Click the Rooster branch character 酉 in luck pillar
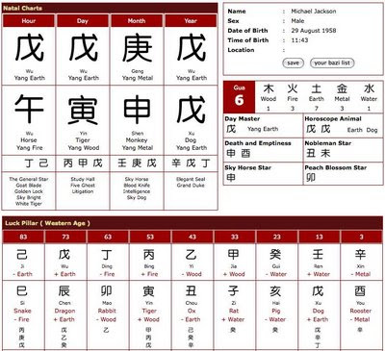This screenshot has height=351, width=385. [x=360, y=291]
